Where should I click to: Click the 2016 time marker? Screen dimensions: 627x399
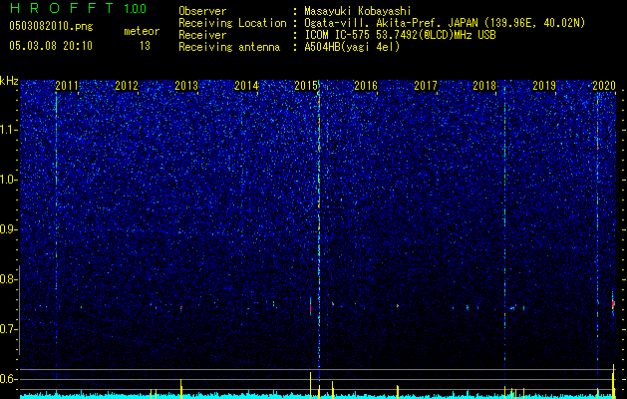point(366,85)
